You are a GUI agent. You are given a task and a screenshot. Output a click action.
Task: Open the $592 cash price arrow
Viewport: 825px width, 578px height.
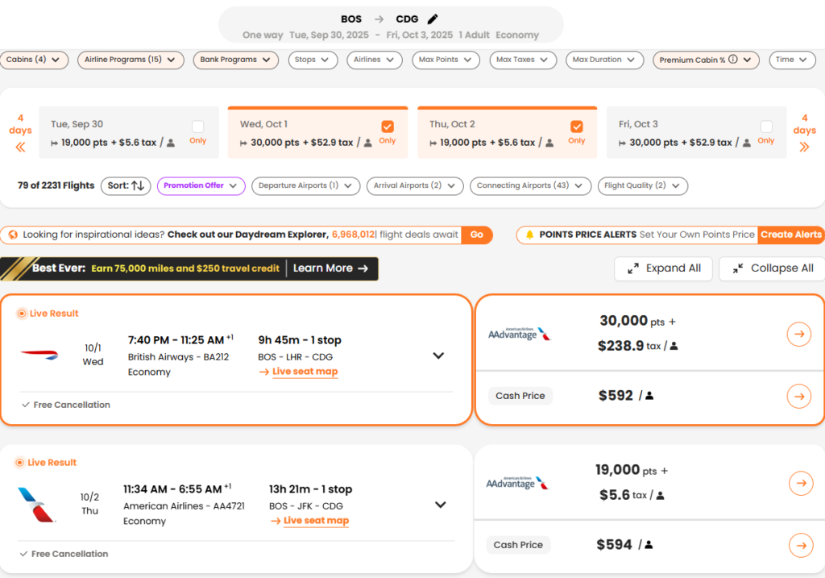pyautogui.click(x=798, y=396)
